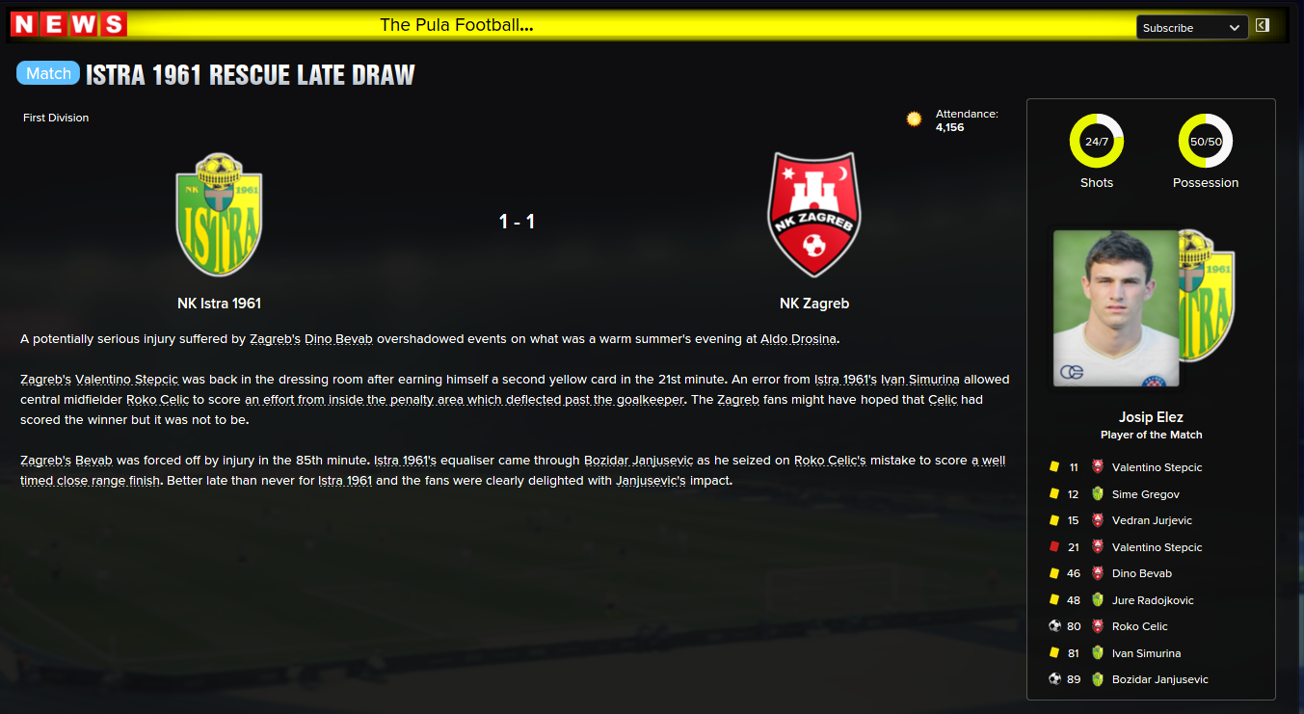The width and height of the screenshot is (1304, 714).
Task: Click the NK Zagreb club crest
Action: click(x=814, y=215)
